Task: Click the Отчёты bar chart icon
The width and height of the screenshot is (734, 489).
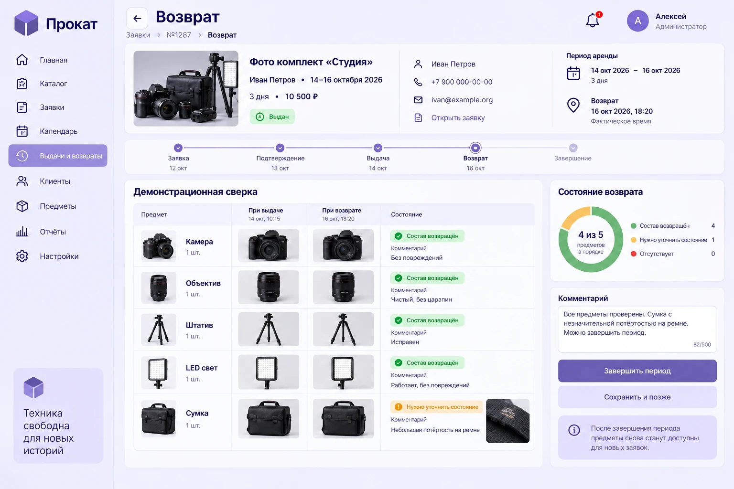Action: pos(22,232)
